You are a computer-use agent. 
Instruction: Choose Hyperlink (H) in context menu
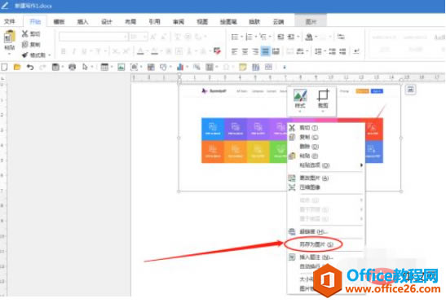[x=314, y=232]
